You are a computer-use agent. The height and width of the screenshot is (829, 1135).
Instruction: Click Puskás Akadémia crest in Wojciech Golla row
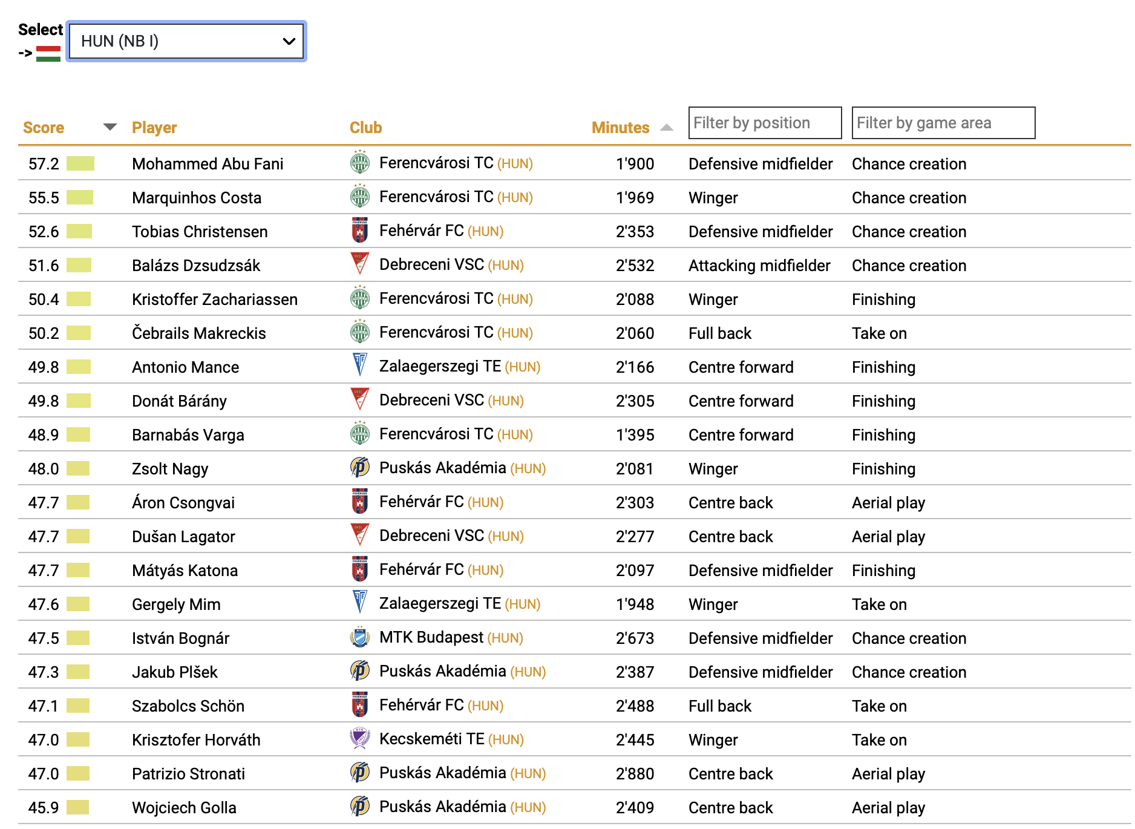pyautogui.click(x=360, y=806)
